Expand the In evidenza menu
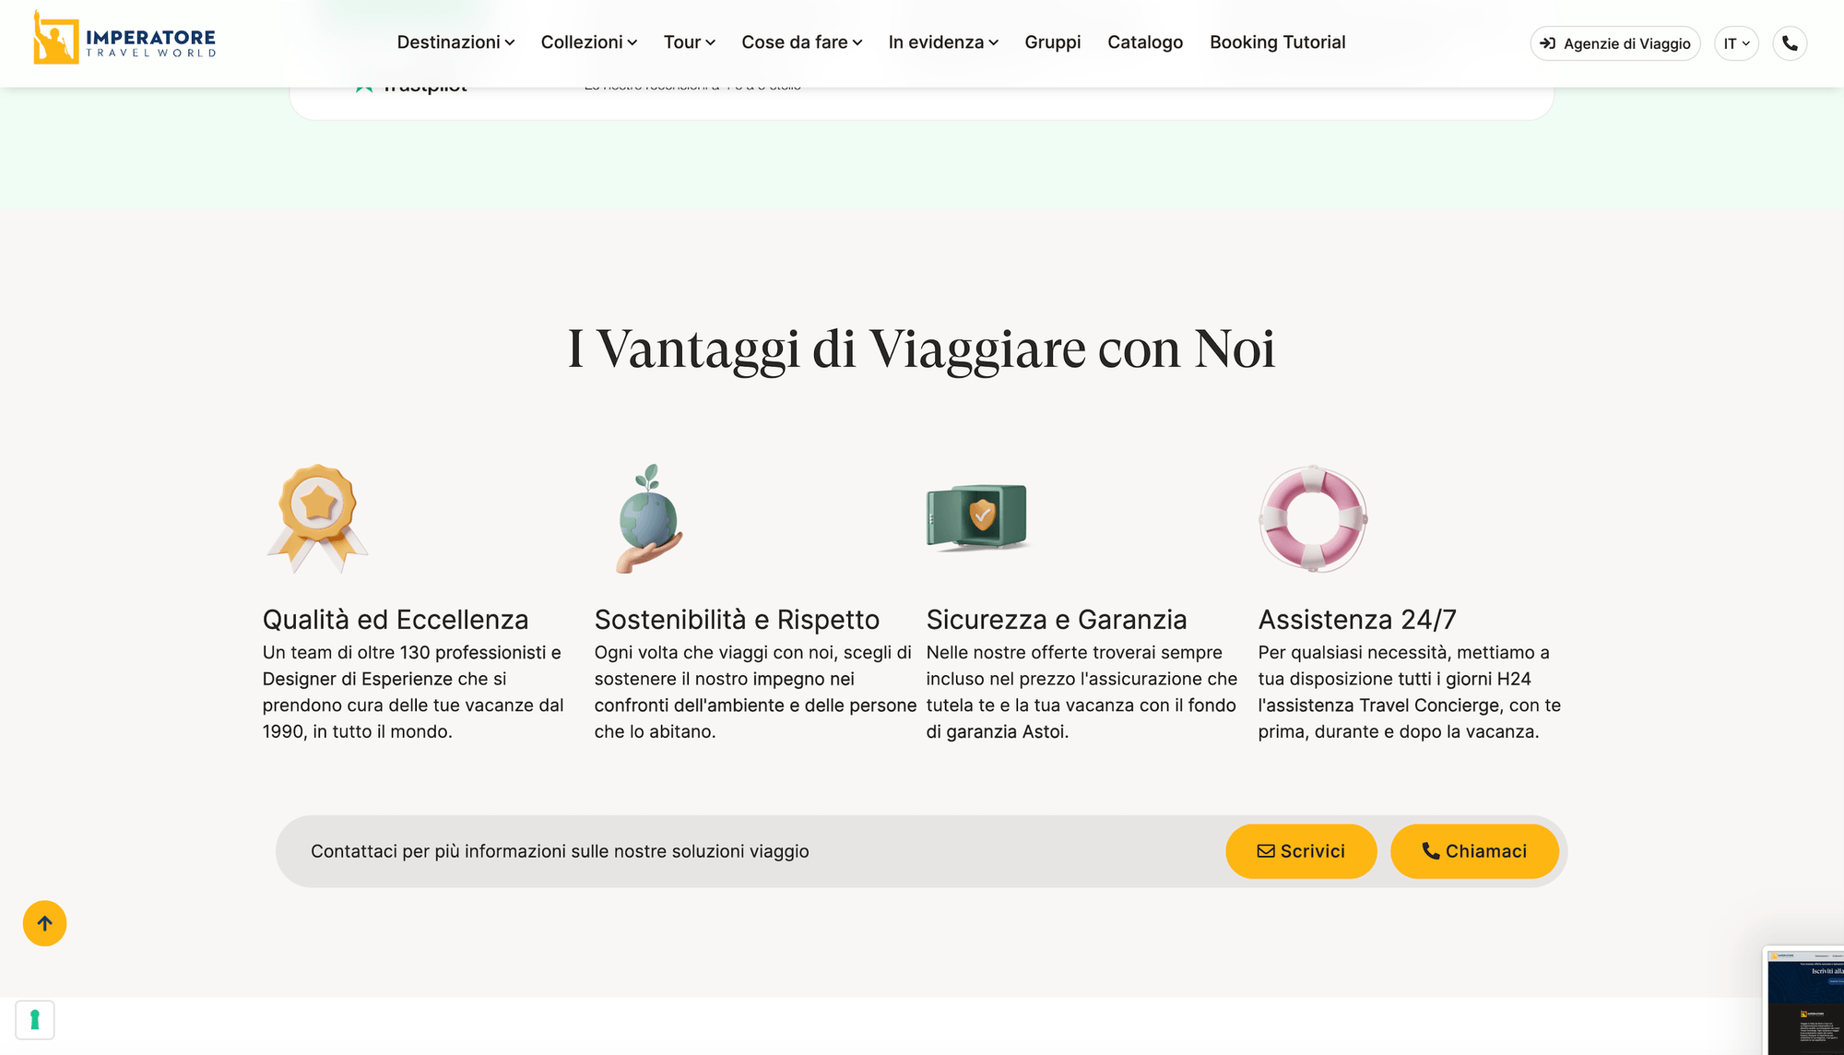Viewport: 1844px width, 1055px height. tap(943, 42)
